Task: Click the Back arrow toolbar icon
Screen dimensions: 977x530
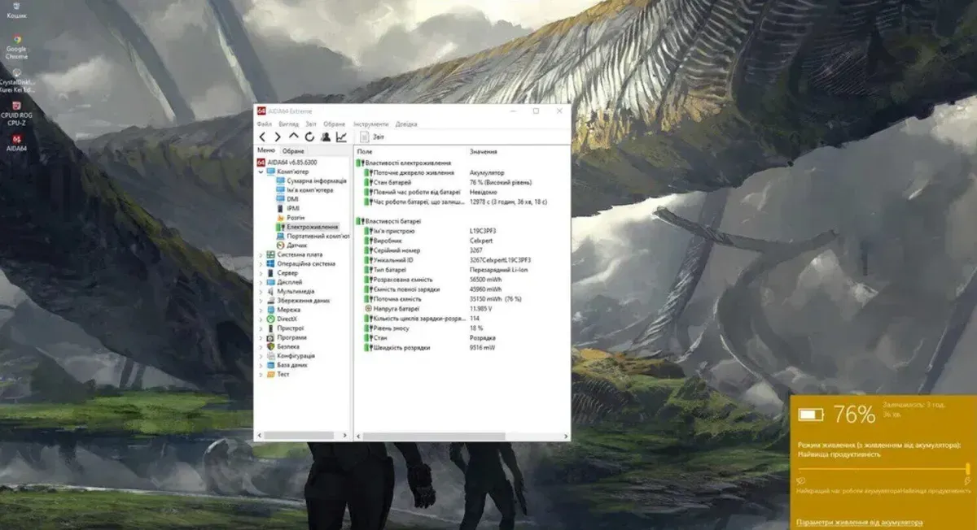Action: click(262, 137)
